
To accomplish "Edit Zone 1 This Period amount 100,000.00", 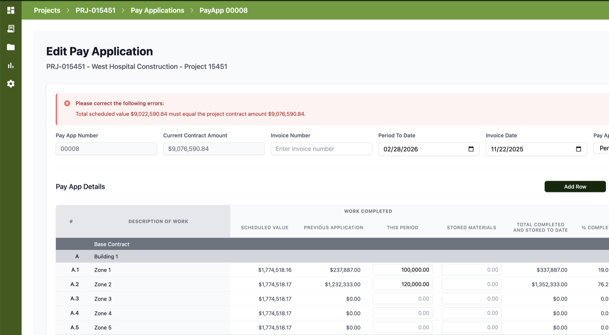I will (403, 270).
